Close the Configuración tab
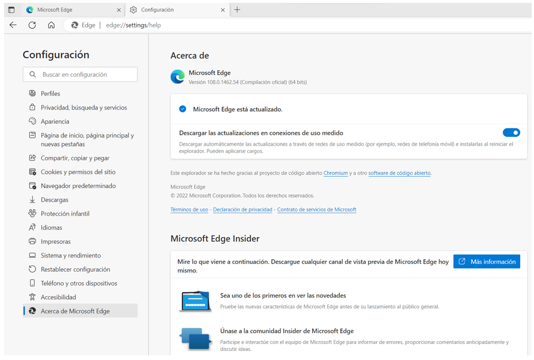This screenshot has height=360, width=534. [x=223, y=10]
